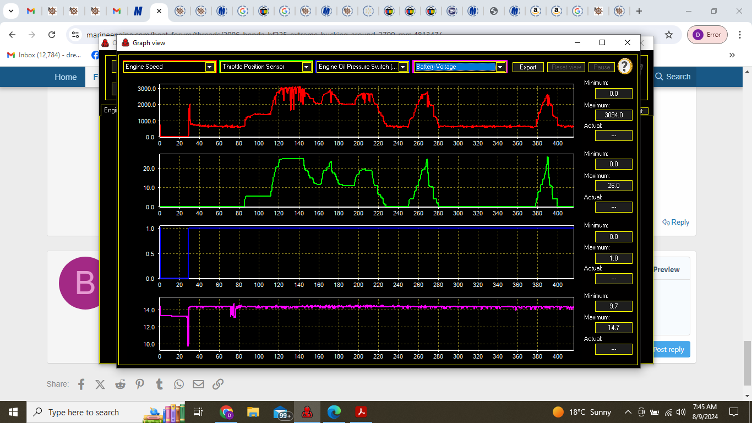
Task: Share thread by email envelope icon
Action: 198,384
